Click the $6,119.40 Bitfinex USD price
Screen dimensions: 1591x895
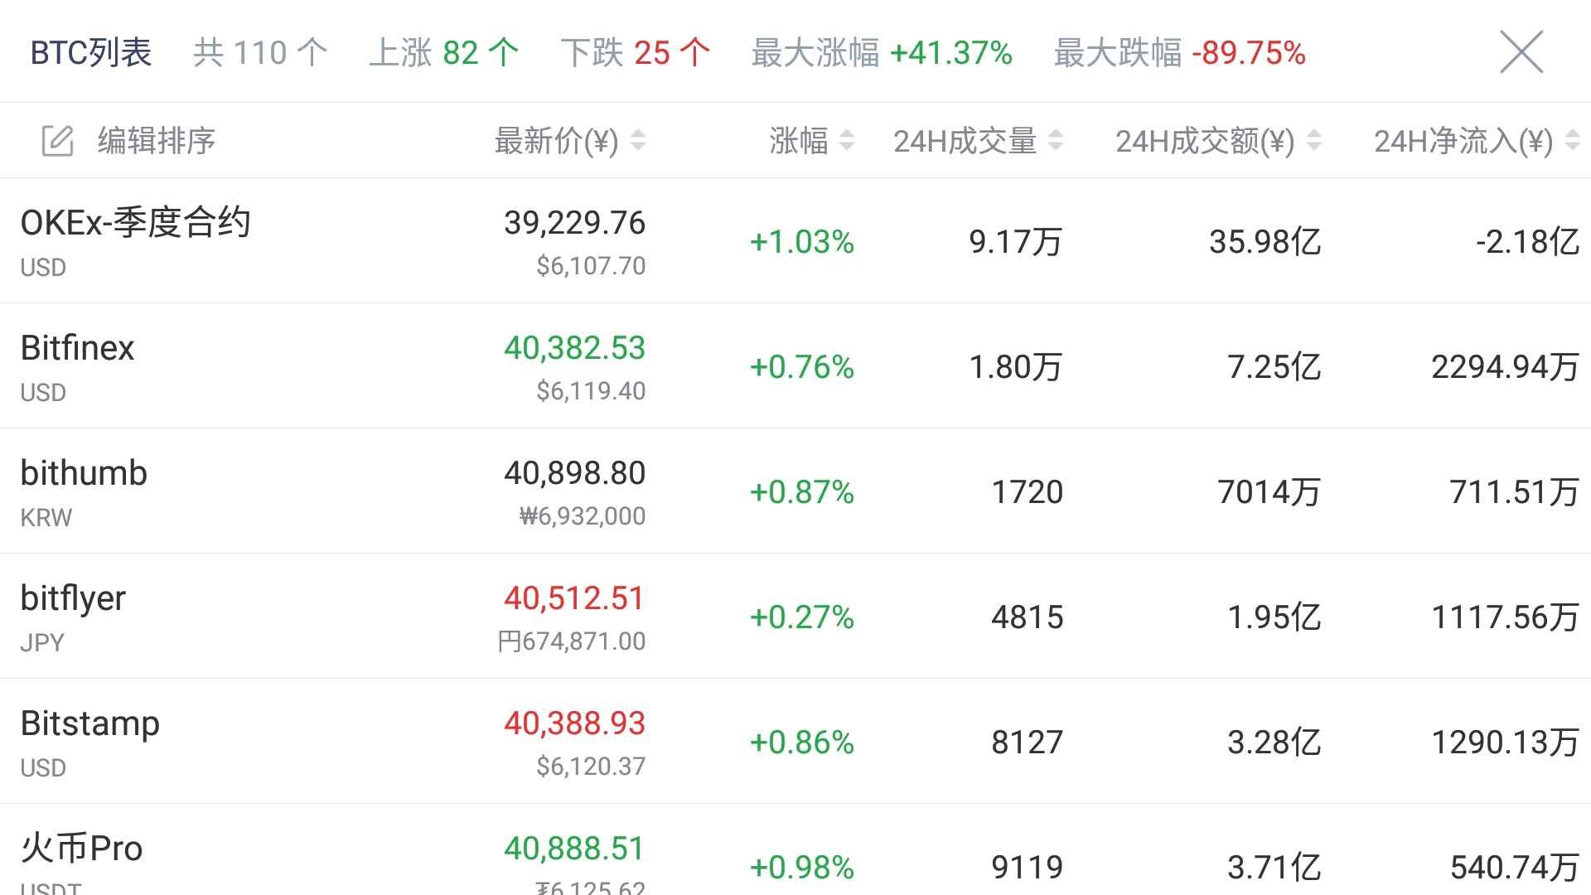591,391
